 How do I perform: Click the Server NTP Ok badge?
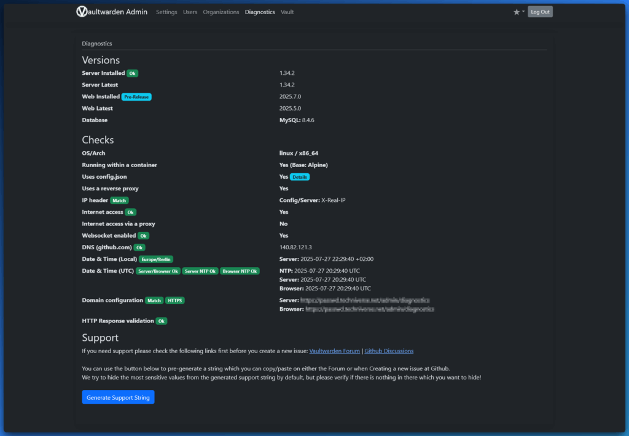point(200,271)
